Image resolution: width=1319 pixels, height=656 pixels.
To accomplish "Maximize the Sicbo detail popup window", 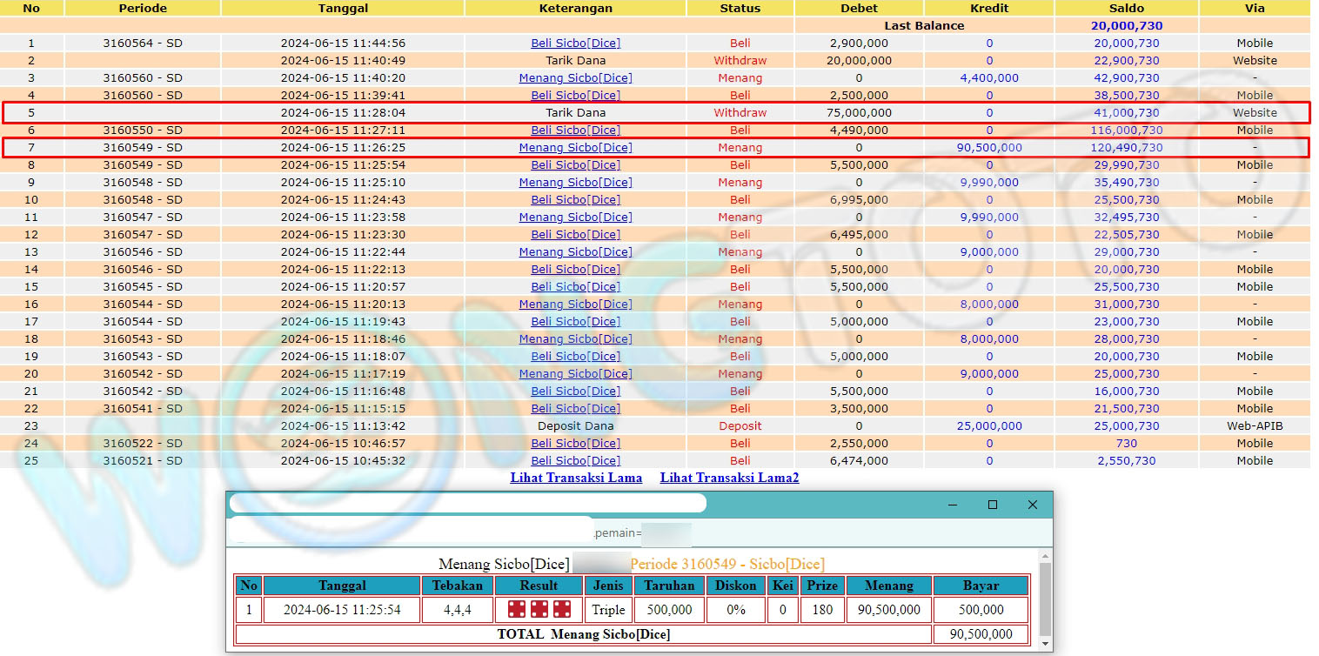I will coord(992,505).
